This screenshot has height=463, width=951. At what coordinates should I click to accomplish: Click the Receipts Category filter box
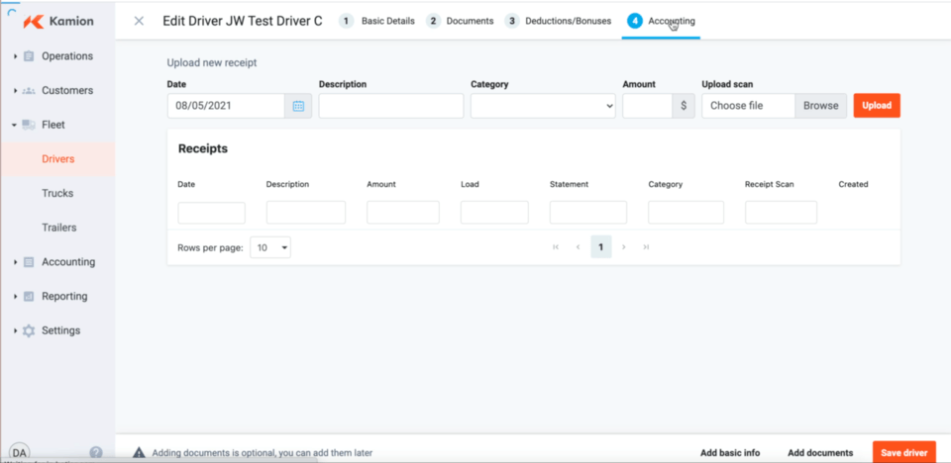click(x=686, y=213)
